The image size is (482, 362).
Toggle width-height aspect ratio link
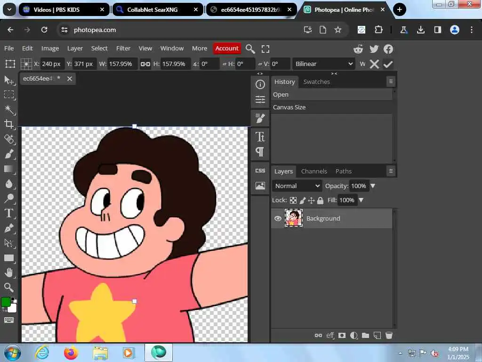145,64
